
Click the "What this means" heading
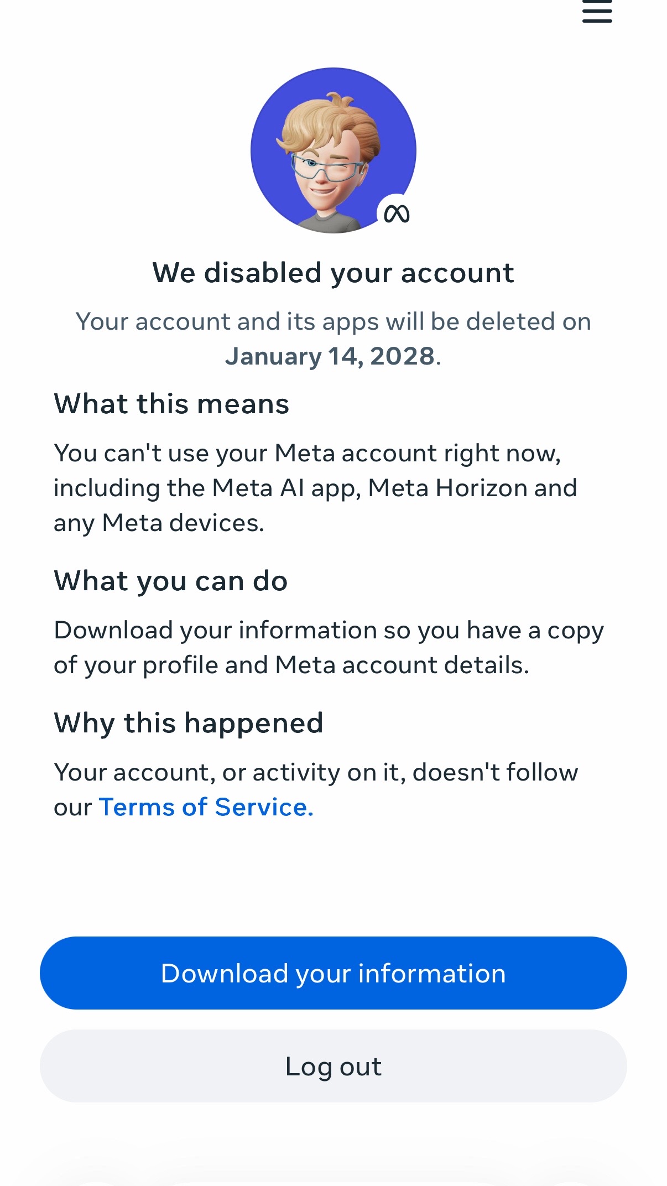point(171,404)
